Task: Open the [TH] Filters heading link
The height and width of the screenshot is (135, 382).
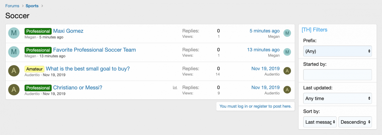Action: (314, 30)
